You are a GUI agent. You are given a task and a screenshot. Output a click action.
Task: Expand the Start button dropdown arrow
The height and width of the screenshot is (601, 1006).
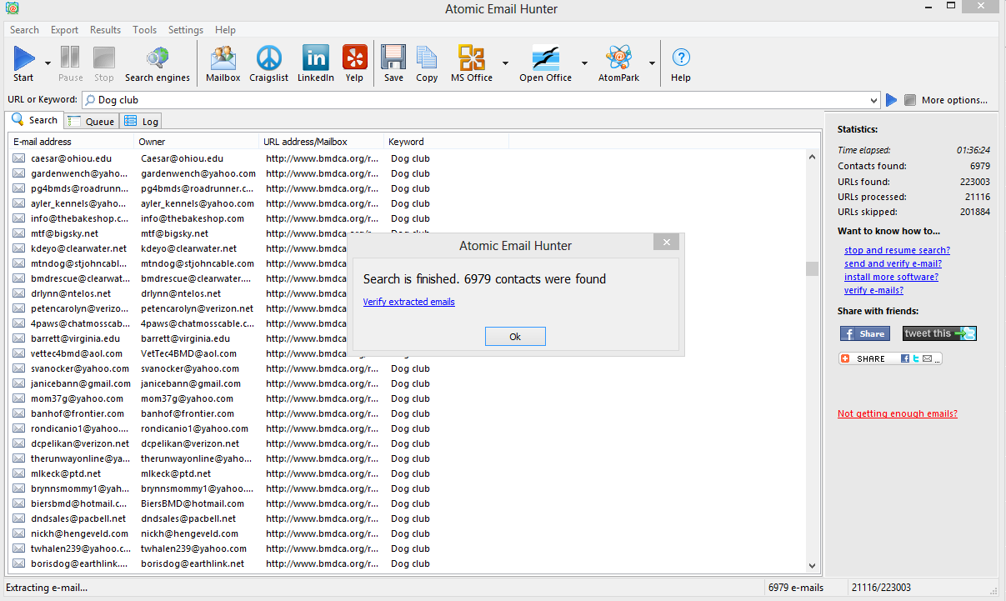click(48, 63)
